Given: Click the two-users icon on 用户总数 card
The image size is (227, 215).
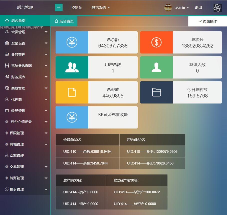Looking at the screenshot, I should pos(72,67).
